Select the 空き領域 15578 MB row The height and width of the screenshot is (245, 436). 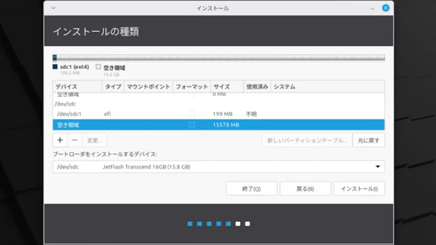click(x=219, y=124)
